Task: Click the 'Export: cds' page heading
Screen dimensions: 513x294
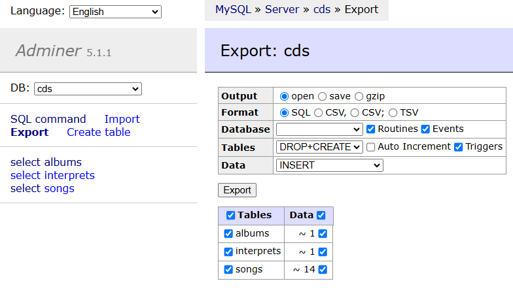Action: [x=264, y=51]
